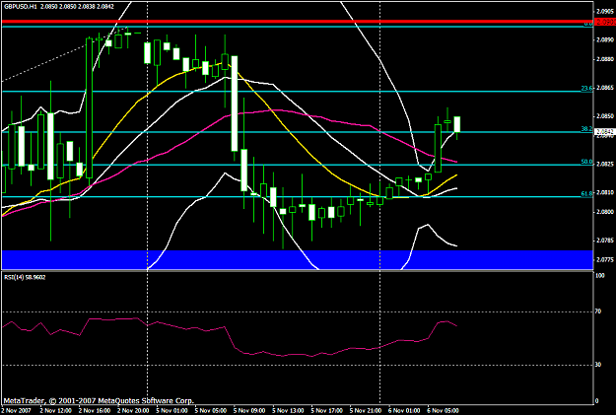Click the GBPUSD,H1 chart title text
The image size is (616, 415).
pos(21,7)
